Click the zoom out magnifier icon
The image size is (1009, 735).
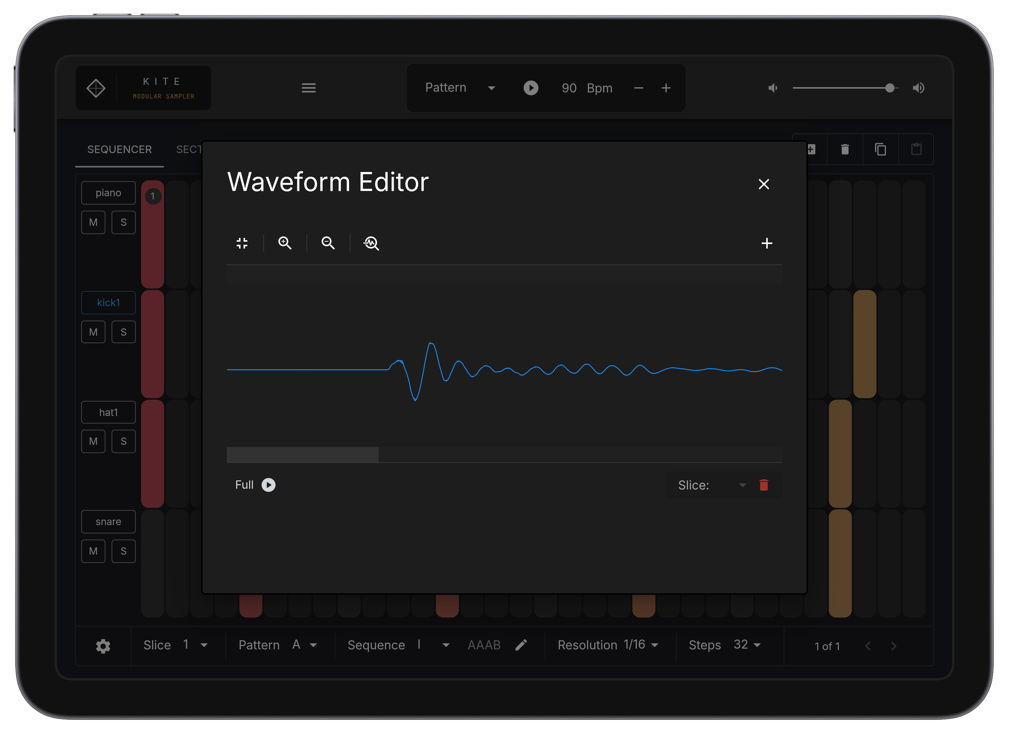328,243
